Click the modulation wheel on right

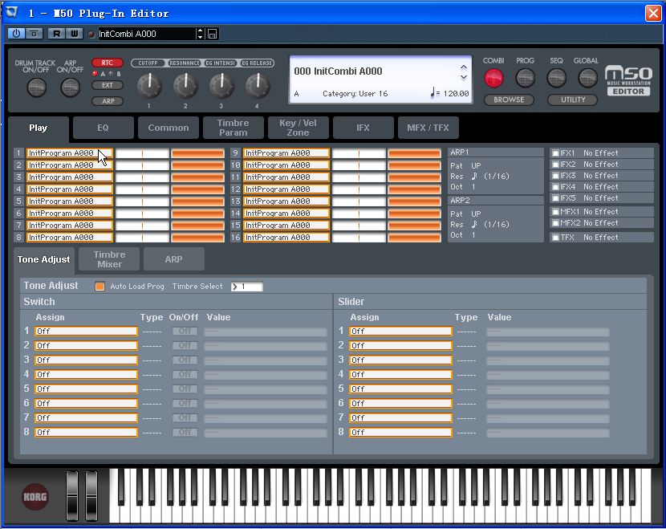91,495
